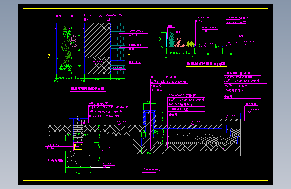Click the C15素砼 layer note
The image size is (291, 189).
156,86
